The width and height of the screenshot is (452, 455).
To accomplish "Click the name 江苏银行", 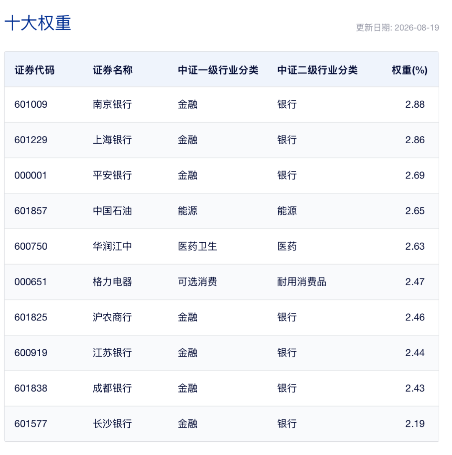I will (113, 353).
